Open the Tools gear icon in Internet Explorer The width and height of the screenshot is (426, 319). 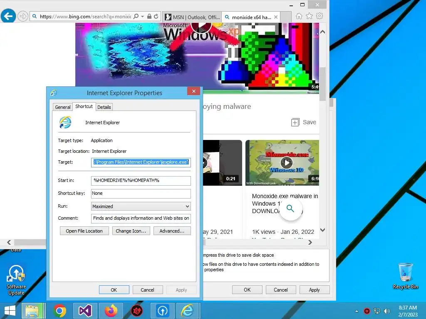pos(319,16)
